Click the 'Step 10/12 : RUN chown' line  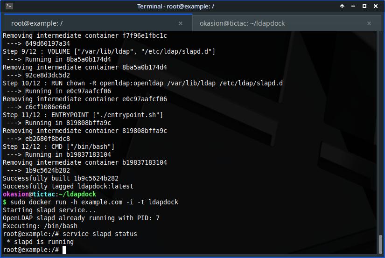pyautogui.click(x=142, y=83)
